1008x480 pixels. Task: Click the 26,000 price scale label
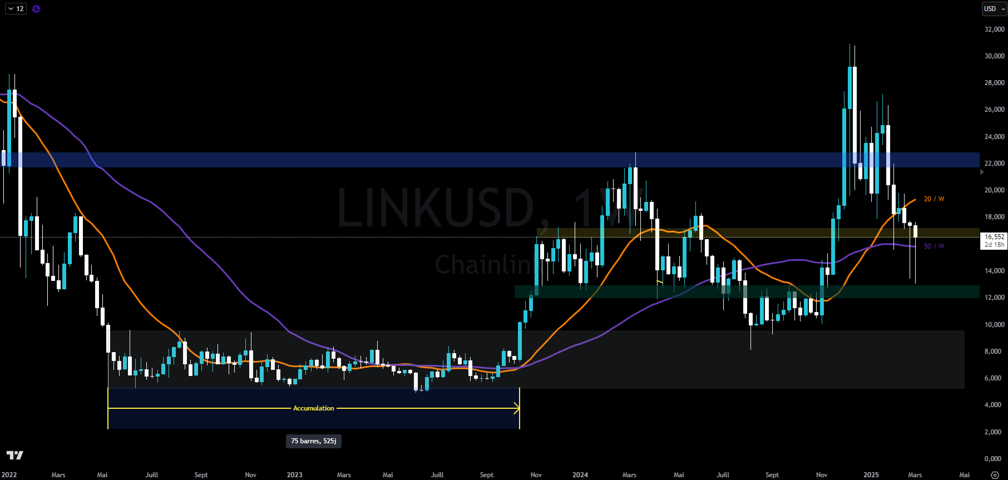995,110
